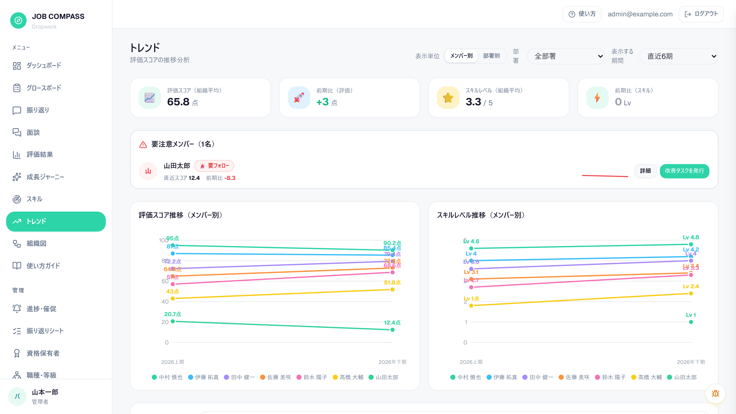Switch display unit to メンバー別

462,56
